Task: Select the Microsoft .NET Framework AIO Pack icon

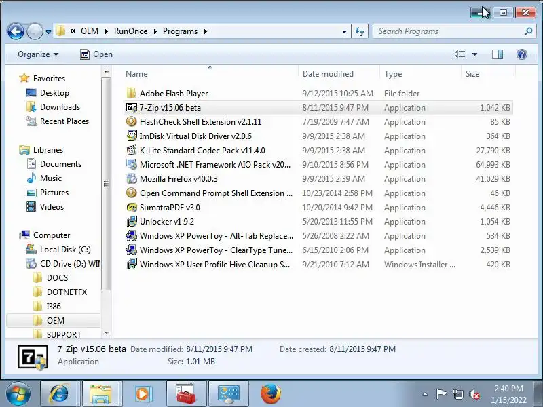Action: point(131,164)
